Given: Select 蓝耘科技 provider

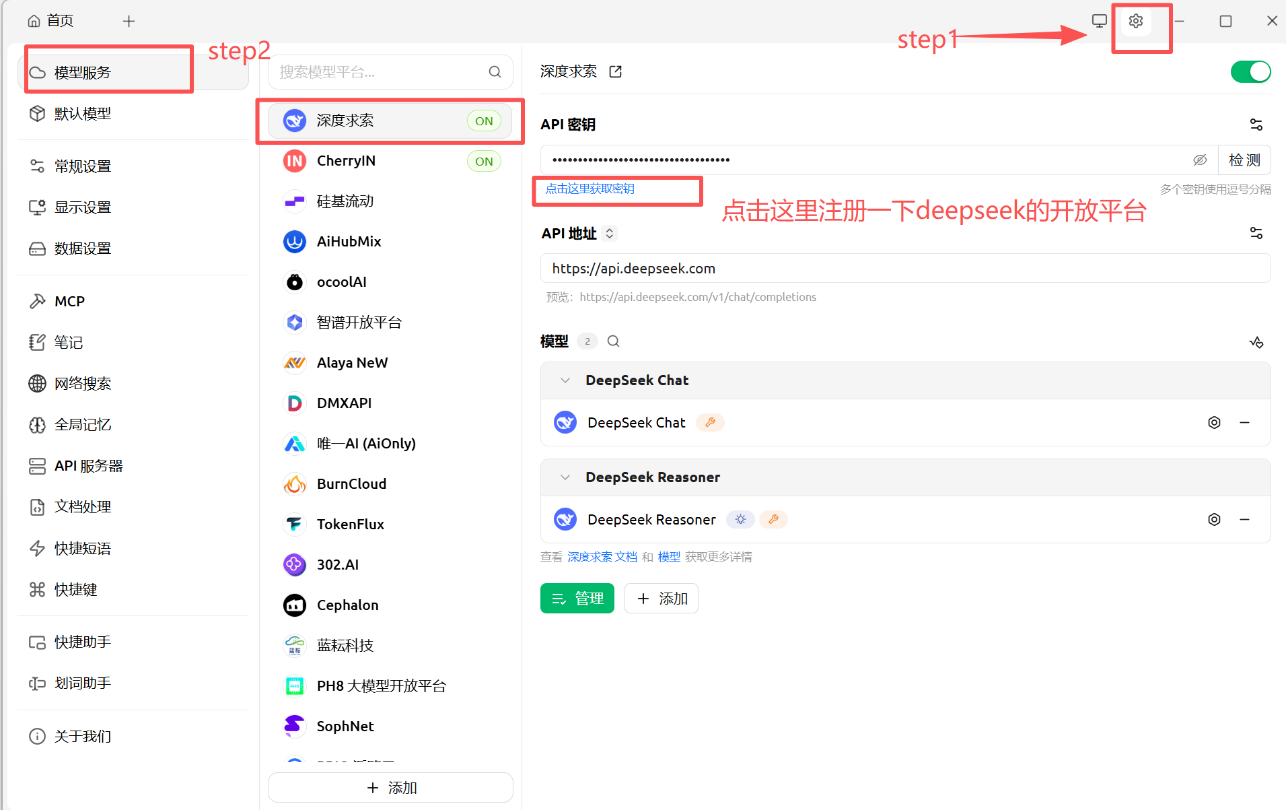Looking at the screenshot, I should (390, 646).
